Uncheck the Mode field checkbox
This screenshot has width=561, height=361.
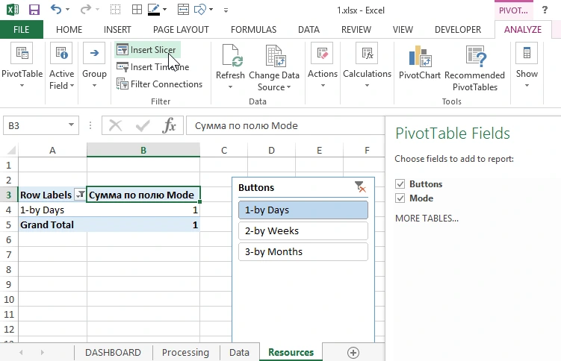[400, 198]
